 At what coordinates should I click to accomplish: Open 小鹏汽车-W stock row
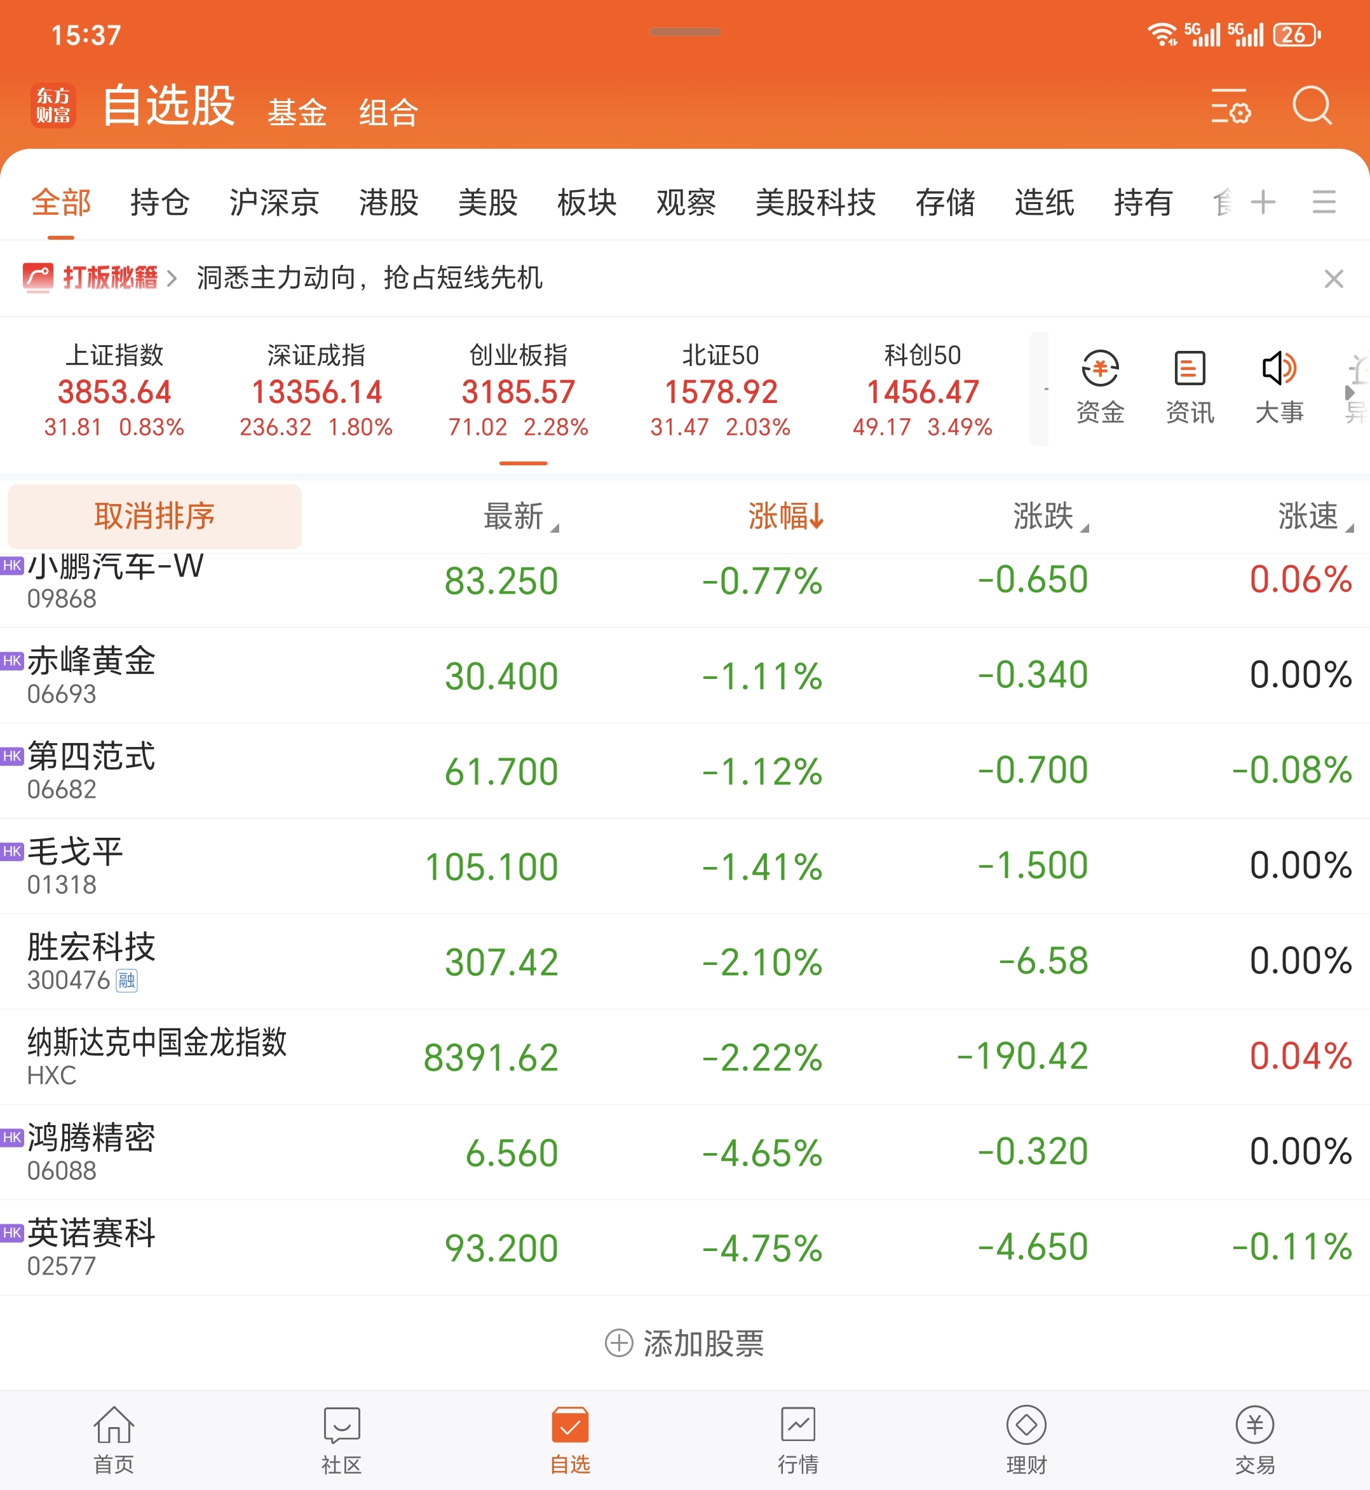click(x=685, y=591)
